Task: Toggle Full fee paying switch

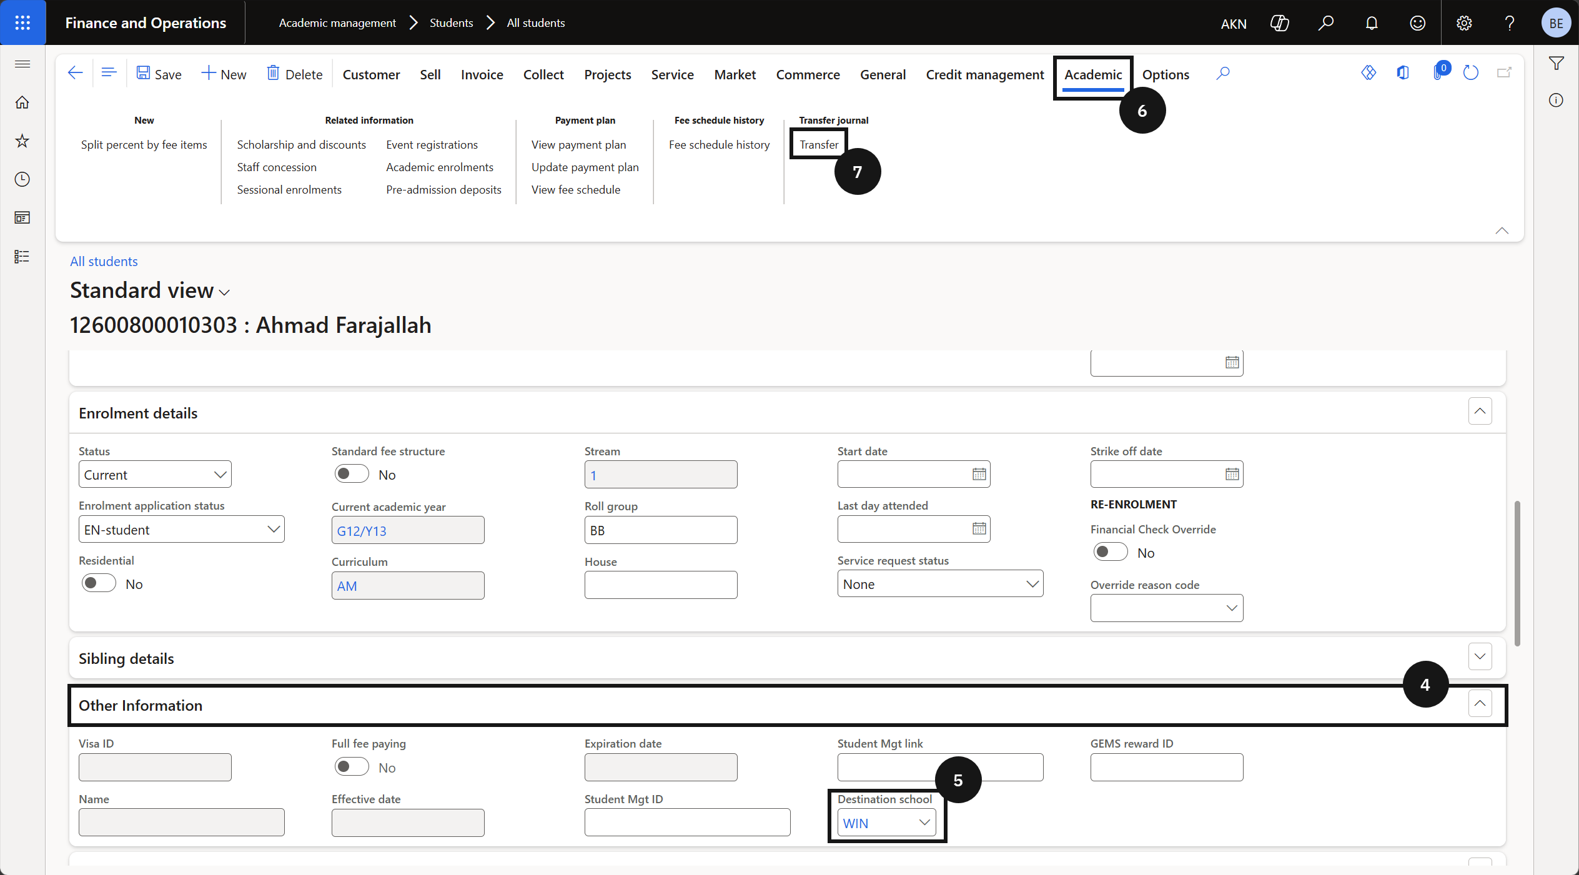Action: point(351,767)
